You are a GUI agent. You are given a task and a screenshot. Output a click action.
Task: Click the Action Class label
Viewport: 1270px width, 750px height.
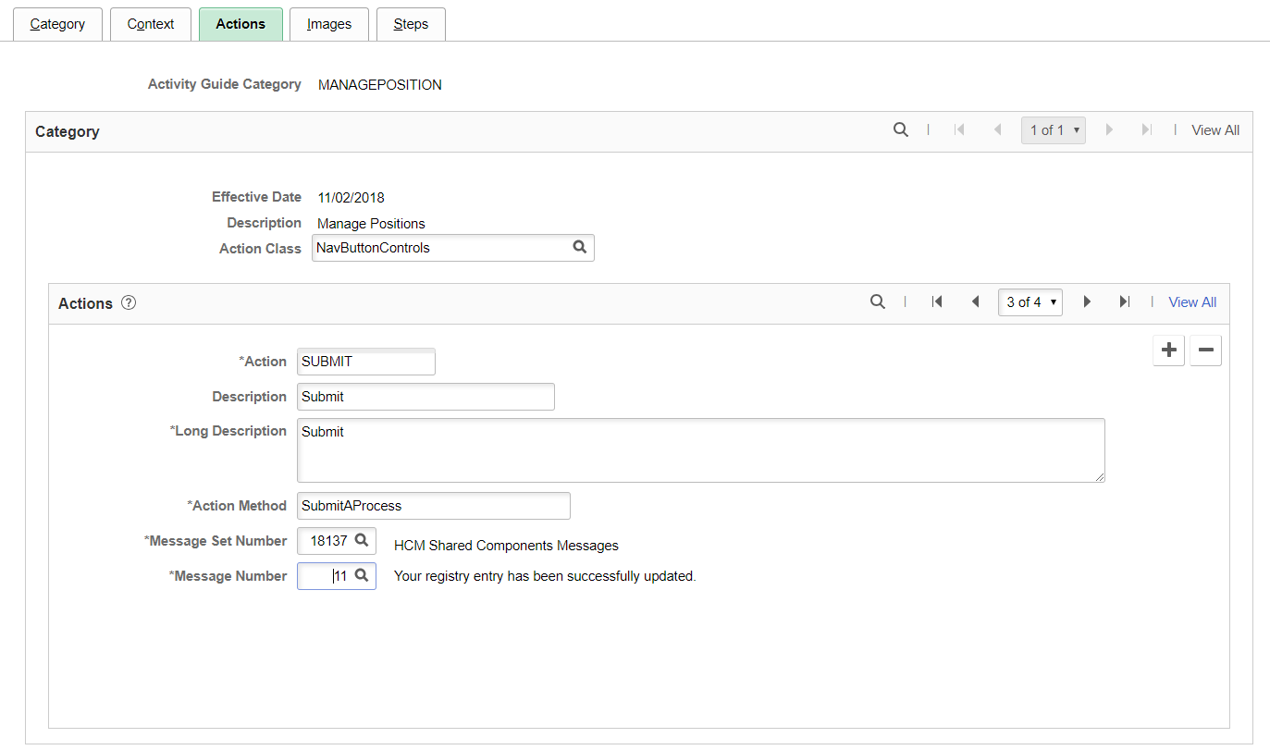261,249
